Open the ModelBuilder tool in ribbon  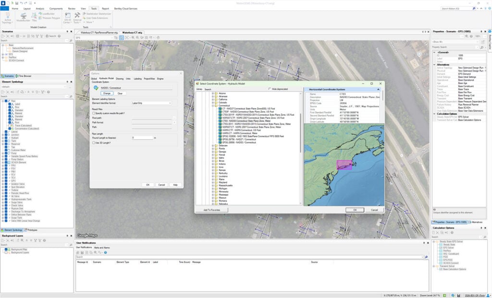pyautogui.click(x=24, y=17)
